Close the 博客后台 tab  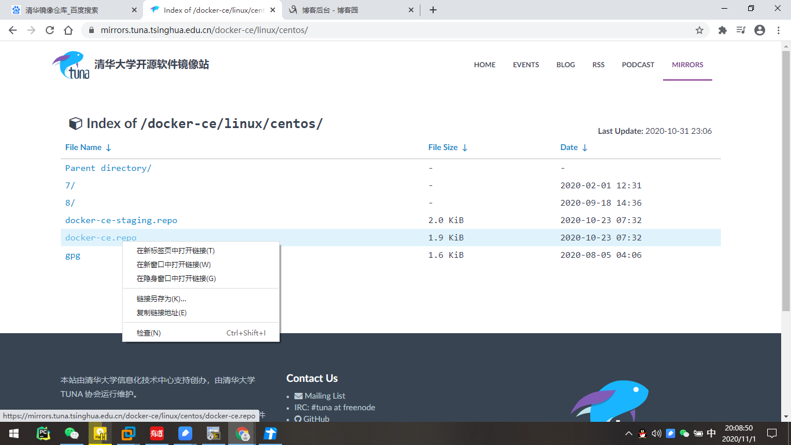tap(411, 10)
